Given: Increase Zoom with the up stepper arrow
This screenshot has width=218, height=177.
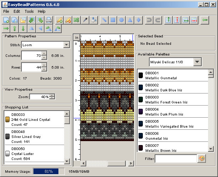Looking at the screenshot, I should tap(52, 96).
